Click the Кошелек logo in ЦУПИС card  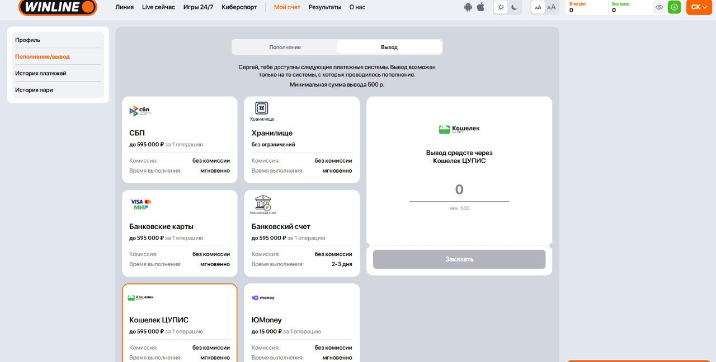140,298
